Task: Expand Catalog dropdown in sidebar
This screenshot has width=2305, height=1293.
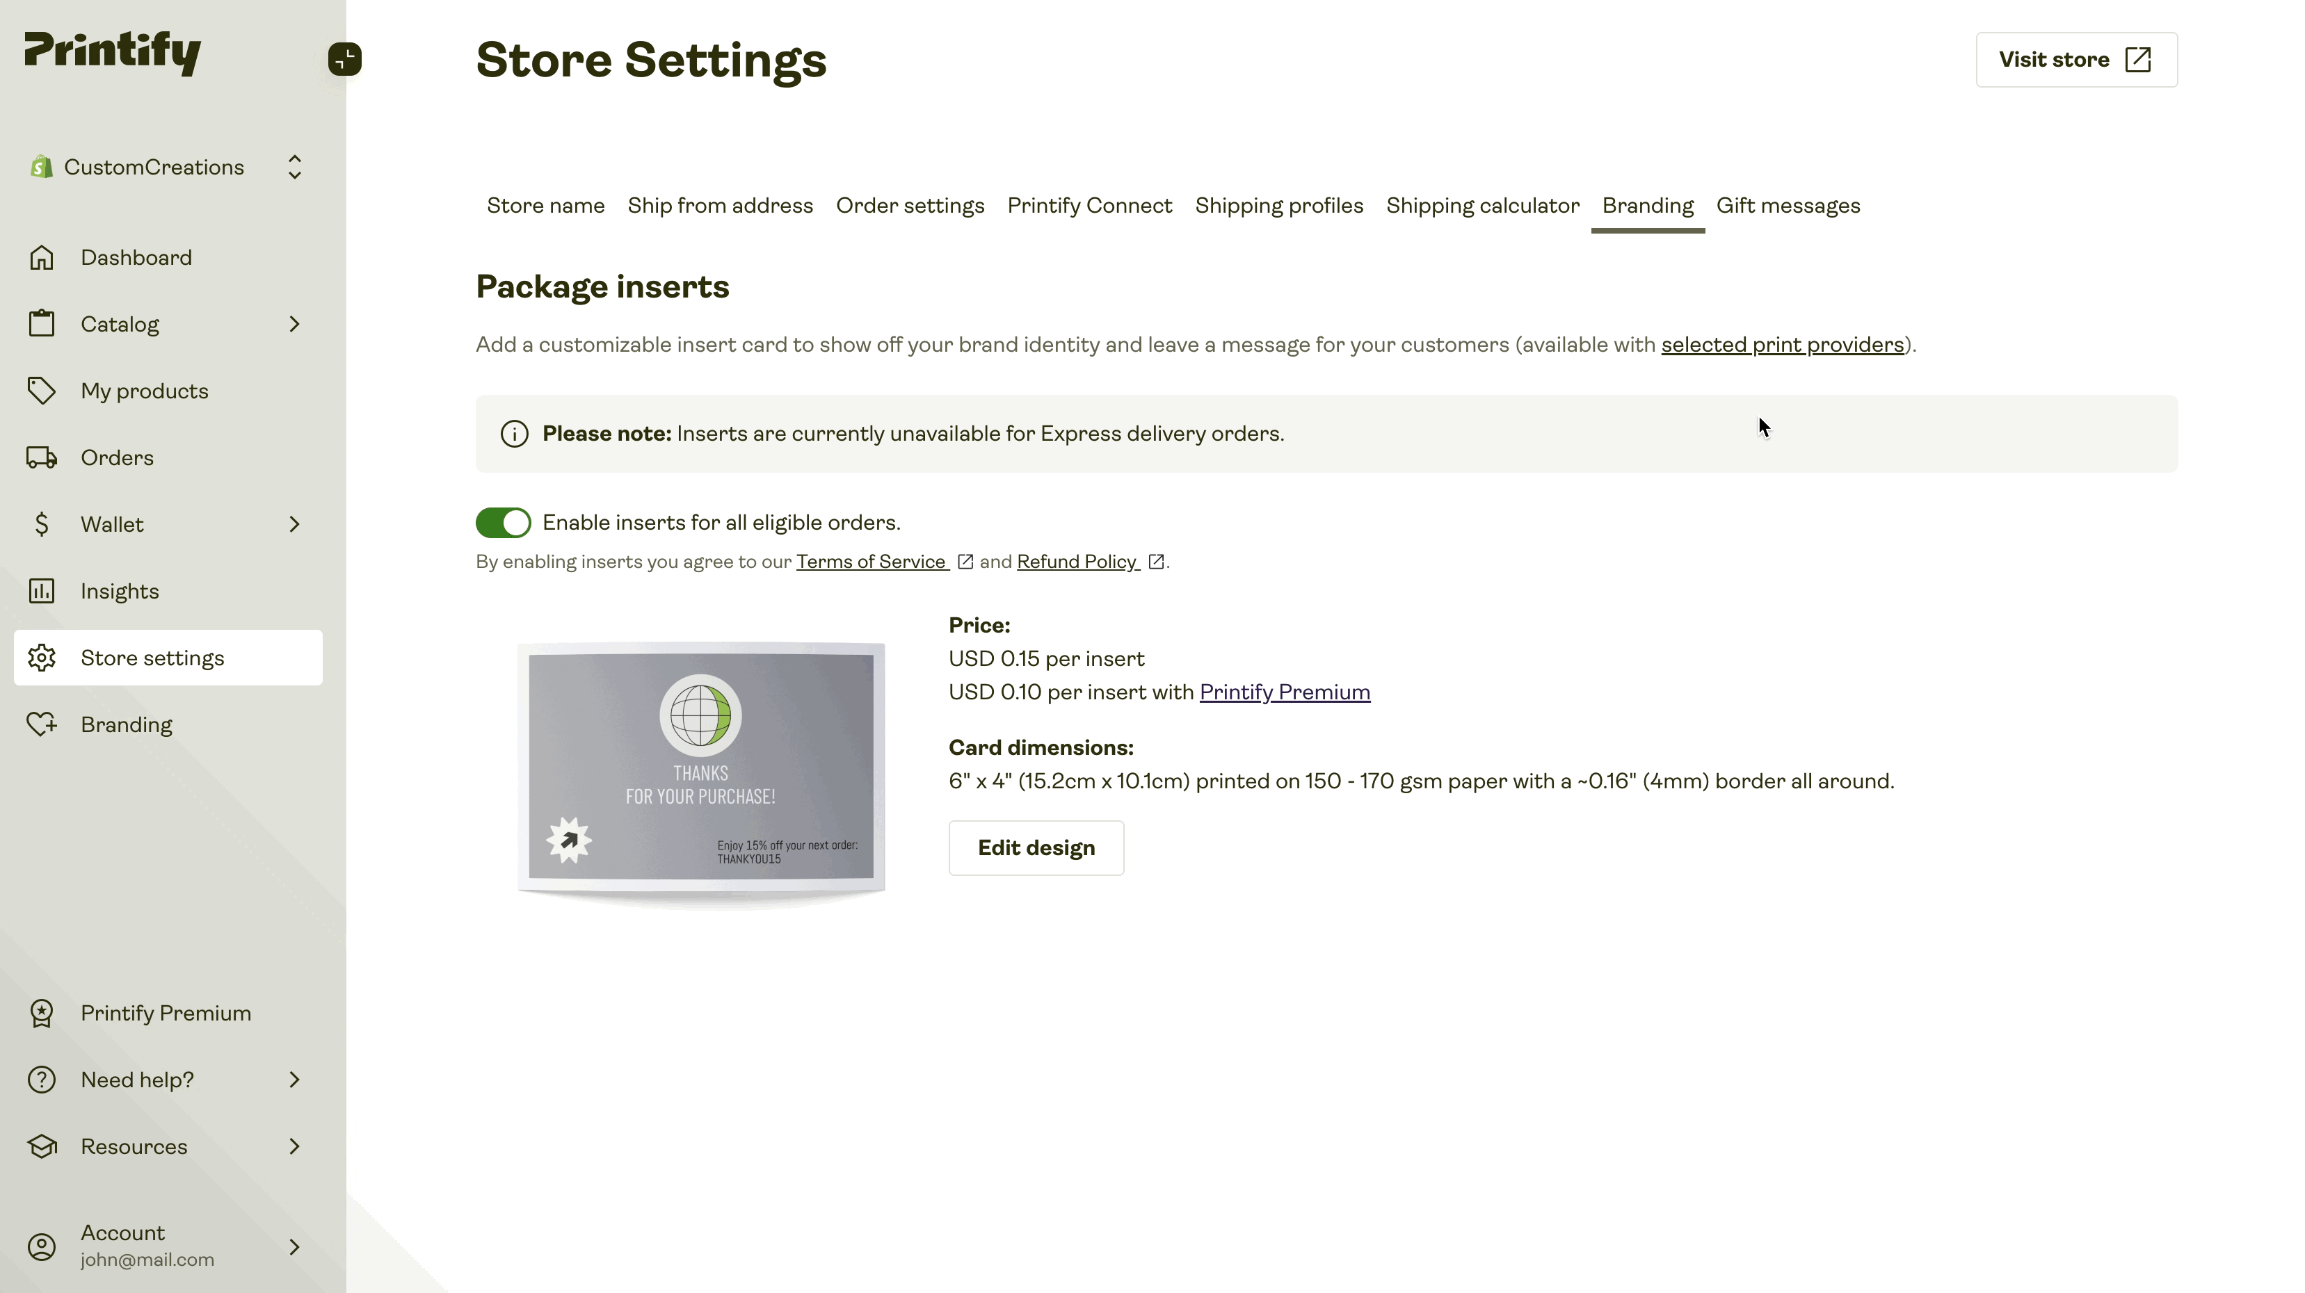Action: tap(293, 323)
